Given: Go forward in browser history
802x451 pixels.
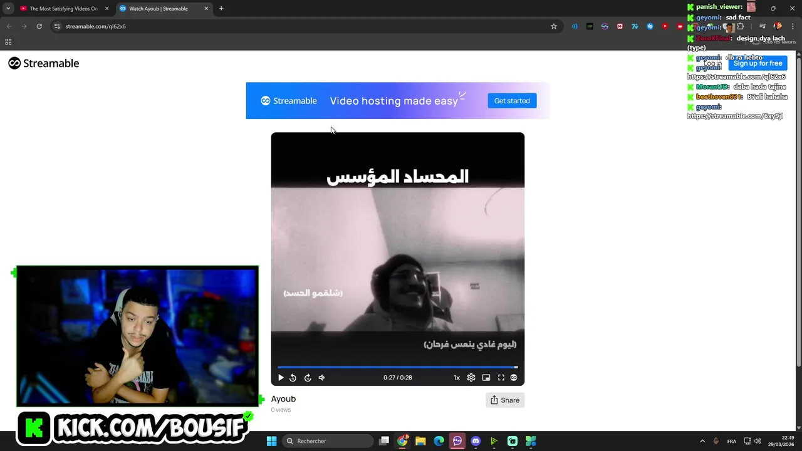Looking at the screenshot, I should pos(24,26).
